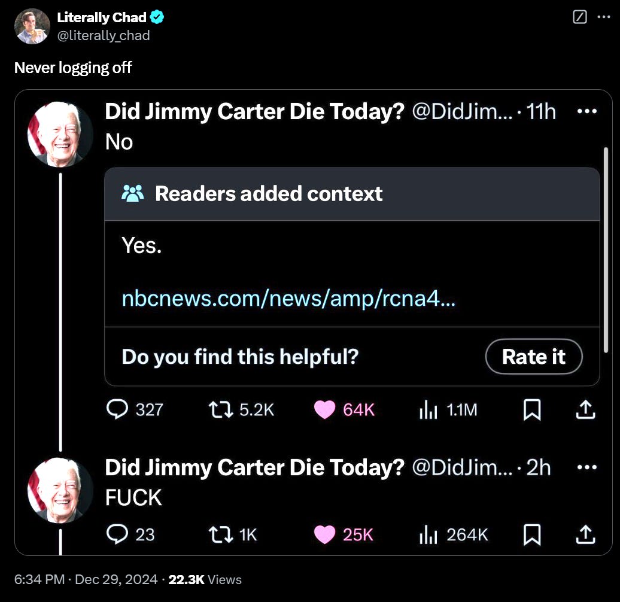The image size is (620, 602).
Task: Share the 'FUCK' tweet
Action: tap(585, 534)
